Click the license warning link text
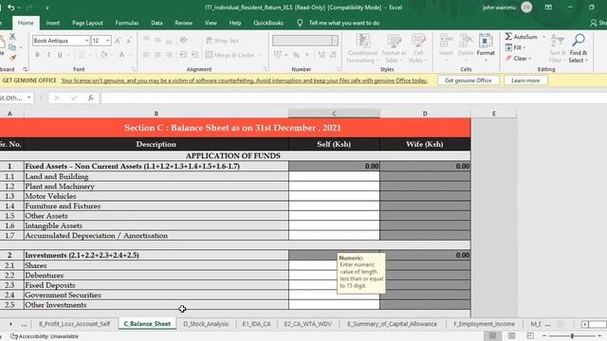This screenshot has height=341, width=607. coord(245,81)
